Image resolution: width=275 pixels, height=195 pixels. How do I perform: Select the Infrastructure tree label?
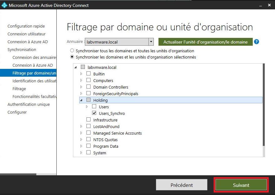(x=105, y=120)
